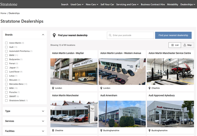
Task: Click the grid icon on List button
Action: click(172, 45)
